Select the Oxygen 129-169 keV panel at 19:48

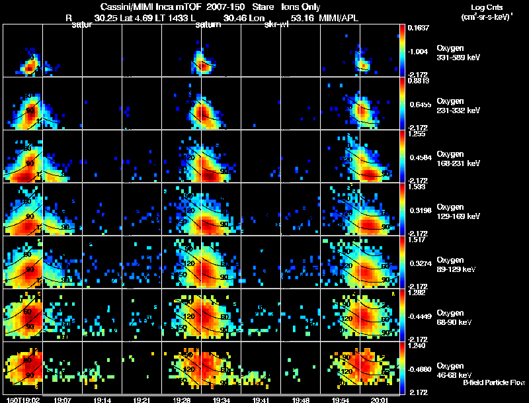pos(301,210)
